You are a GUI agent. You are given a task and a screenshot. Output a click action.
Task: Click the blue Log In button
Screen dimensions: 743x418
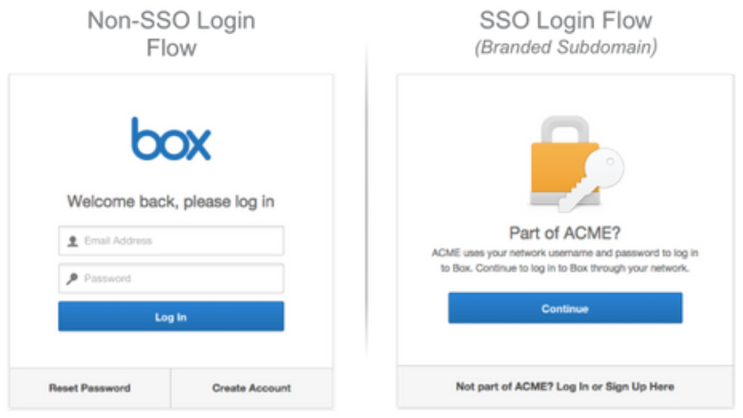pos(171,316)
